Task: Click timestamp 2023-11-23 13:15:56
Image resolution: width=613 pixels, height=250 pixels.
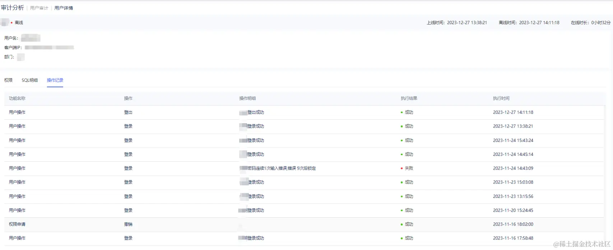Action: (513, 196)
